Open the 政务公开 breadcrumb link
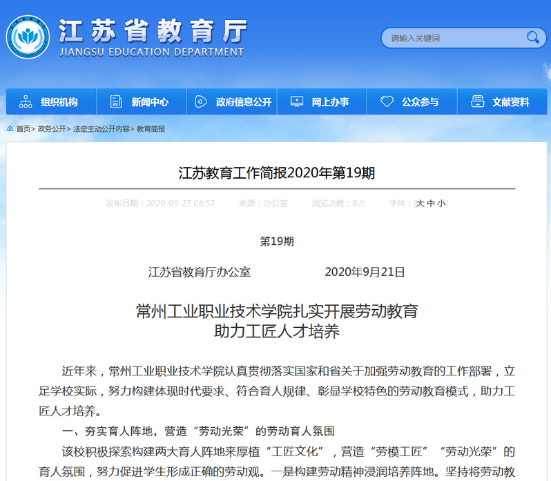Viewport: 551px width, 481px height. [52, 129]
